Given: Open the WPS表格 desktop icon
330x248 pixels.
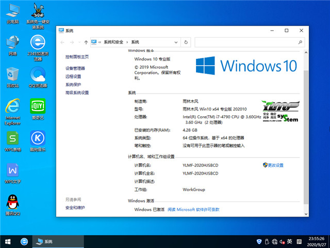Looking at the screenshot, I should click(12, 141).
